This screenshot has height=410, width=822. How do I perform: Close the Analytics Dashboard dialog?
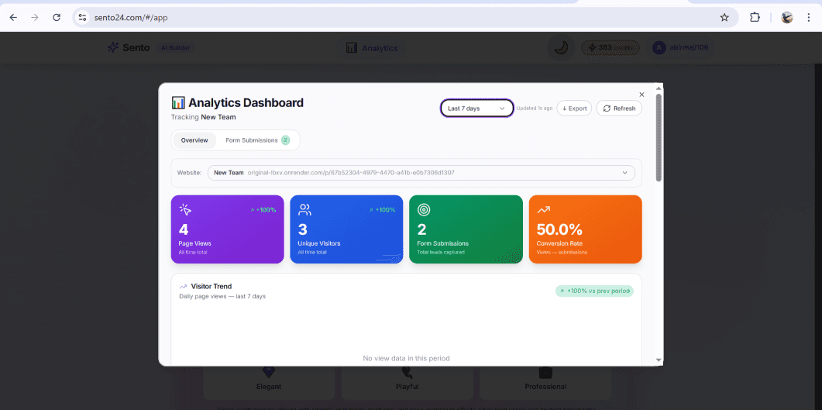pyautogui.click(x=641, y=95)
